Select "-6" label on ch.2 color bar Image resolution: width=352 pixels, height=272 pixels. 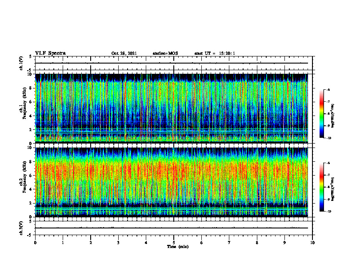tap(328, 163)
